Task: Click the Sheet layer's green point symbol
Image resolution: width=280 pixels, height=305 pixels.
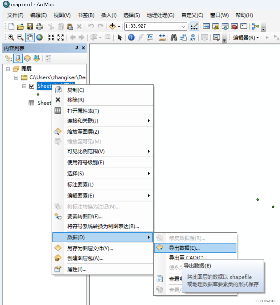Action: 38,94
